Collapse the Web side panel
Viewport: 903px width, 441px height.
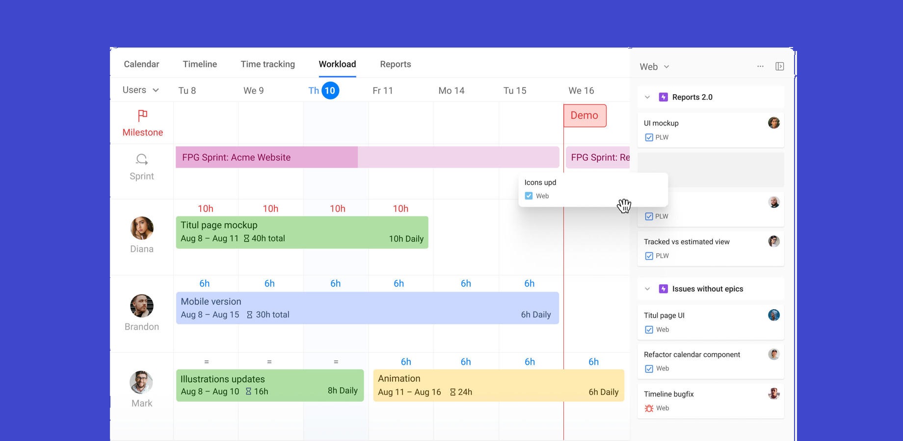pyautogui.click(x=780, y=66)
